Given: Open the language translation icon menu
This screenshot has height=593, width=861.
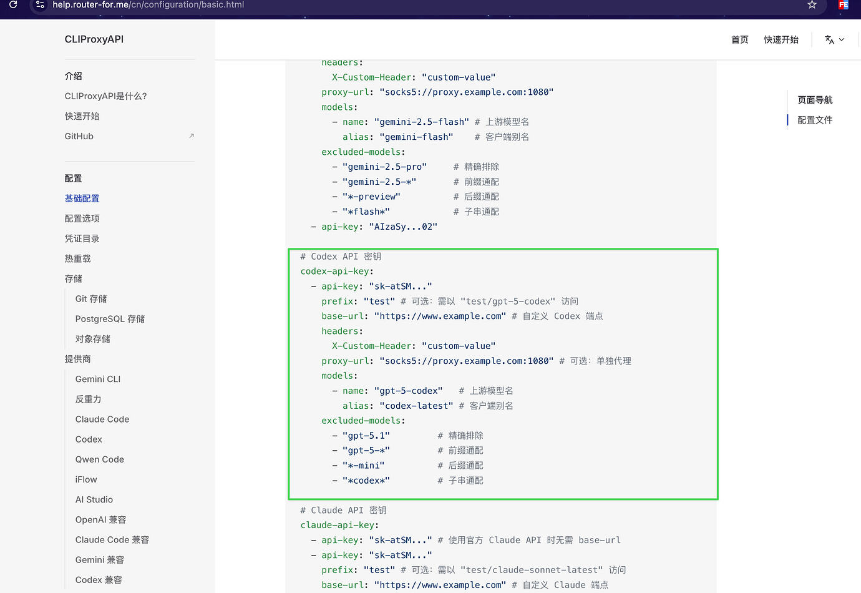Looking at the screenshot, I should tap(830, 39).
